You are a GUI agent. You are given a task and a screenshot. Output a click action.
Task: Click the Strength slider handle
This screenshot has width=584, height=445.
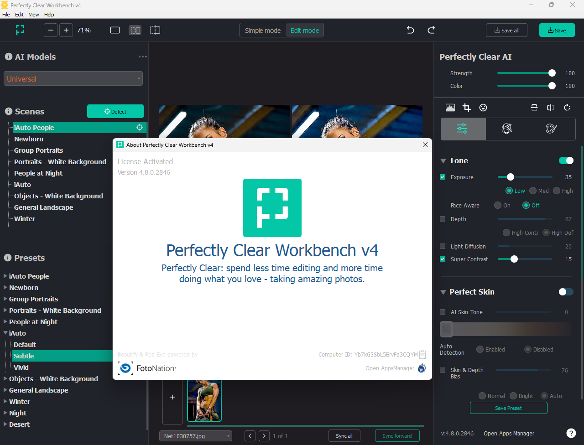552,73
